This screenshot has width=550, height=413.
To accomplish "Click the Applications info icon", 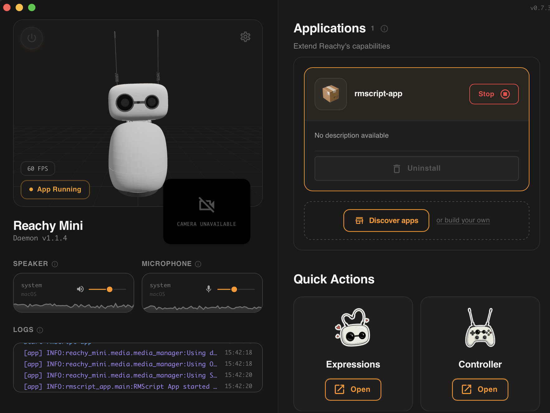I will click(x=384, y=29).
